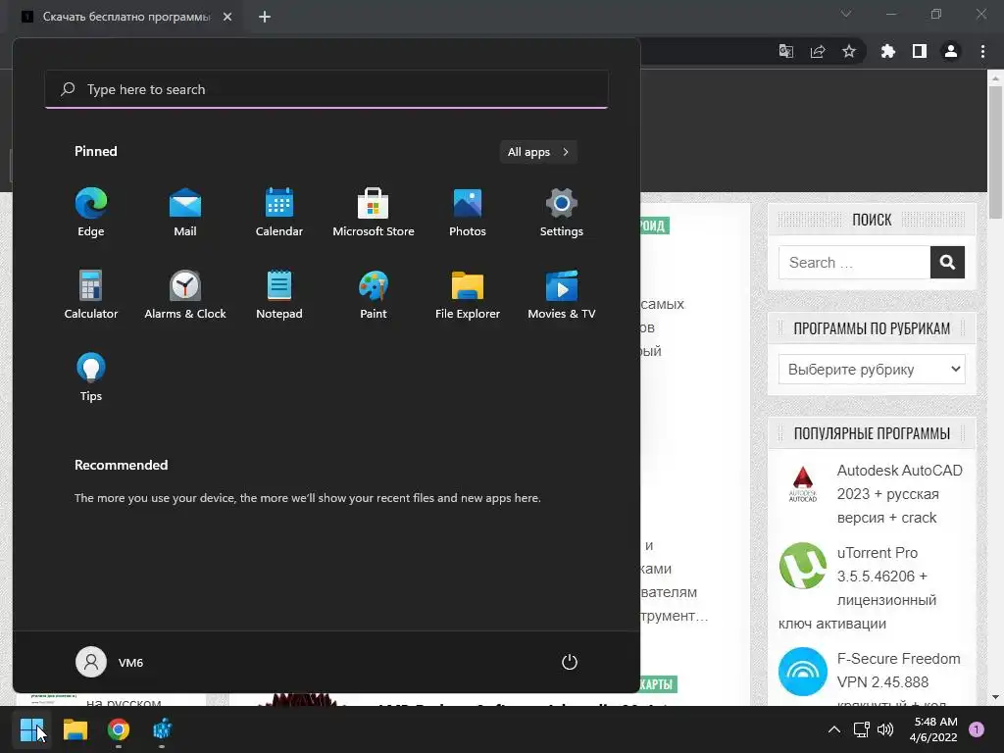The image size is (1004, 753).
Task: Open File Explorer from the taskbar
Action: [x=75, y=729]
